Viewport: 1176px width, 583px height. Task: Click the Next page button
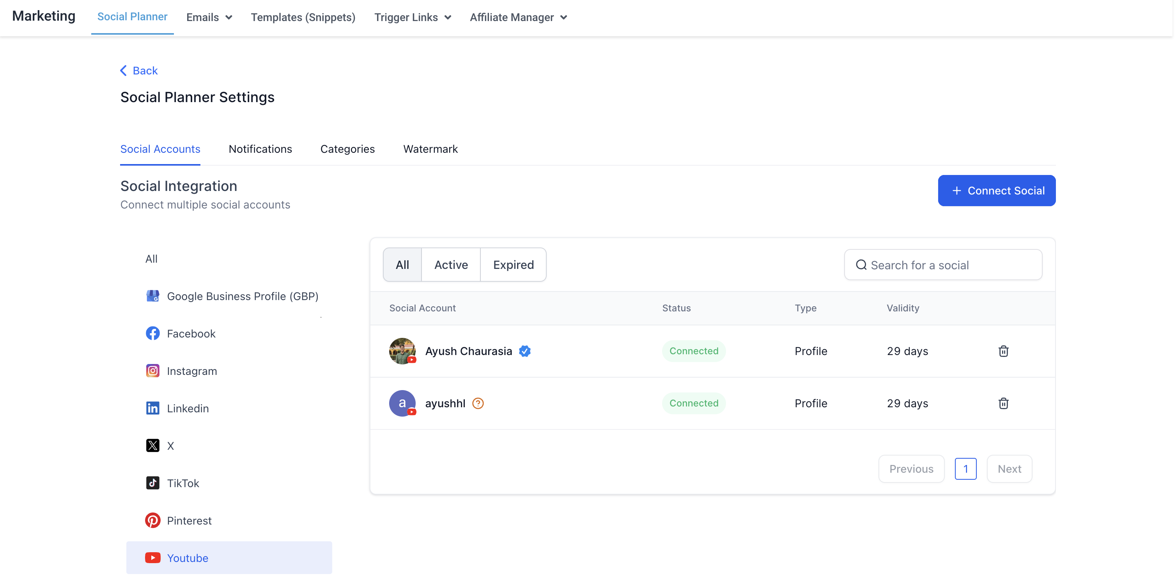(1010, 469)
